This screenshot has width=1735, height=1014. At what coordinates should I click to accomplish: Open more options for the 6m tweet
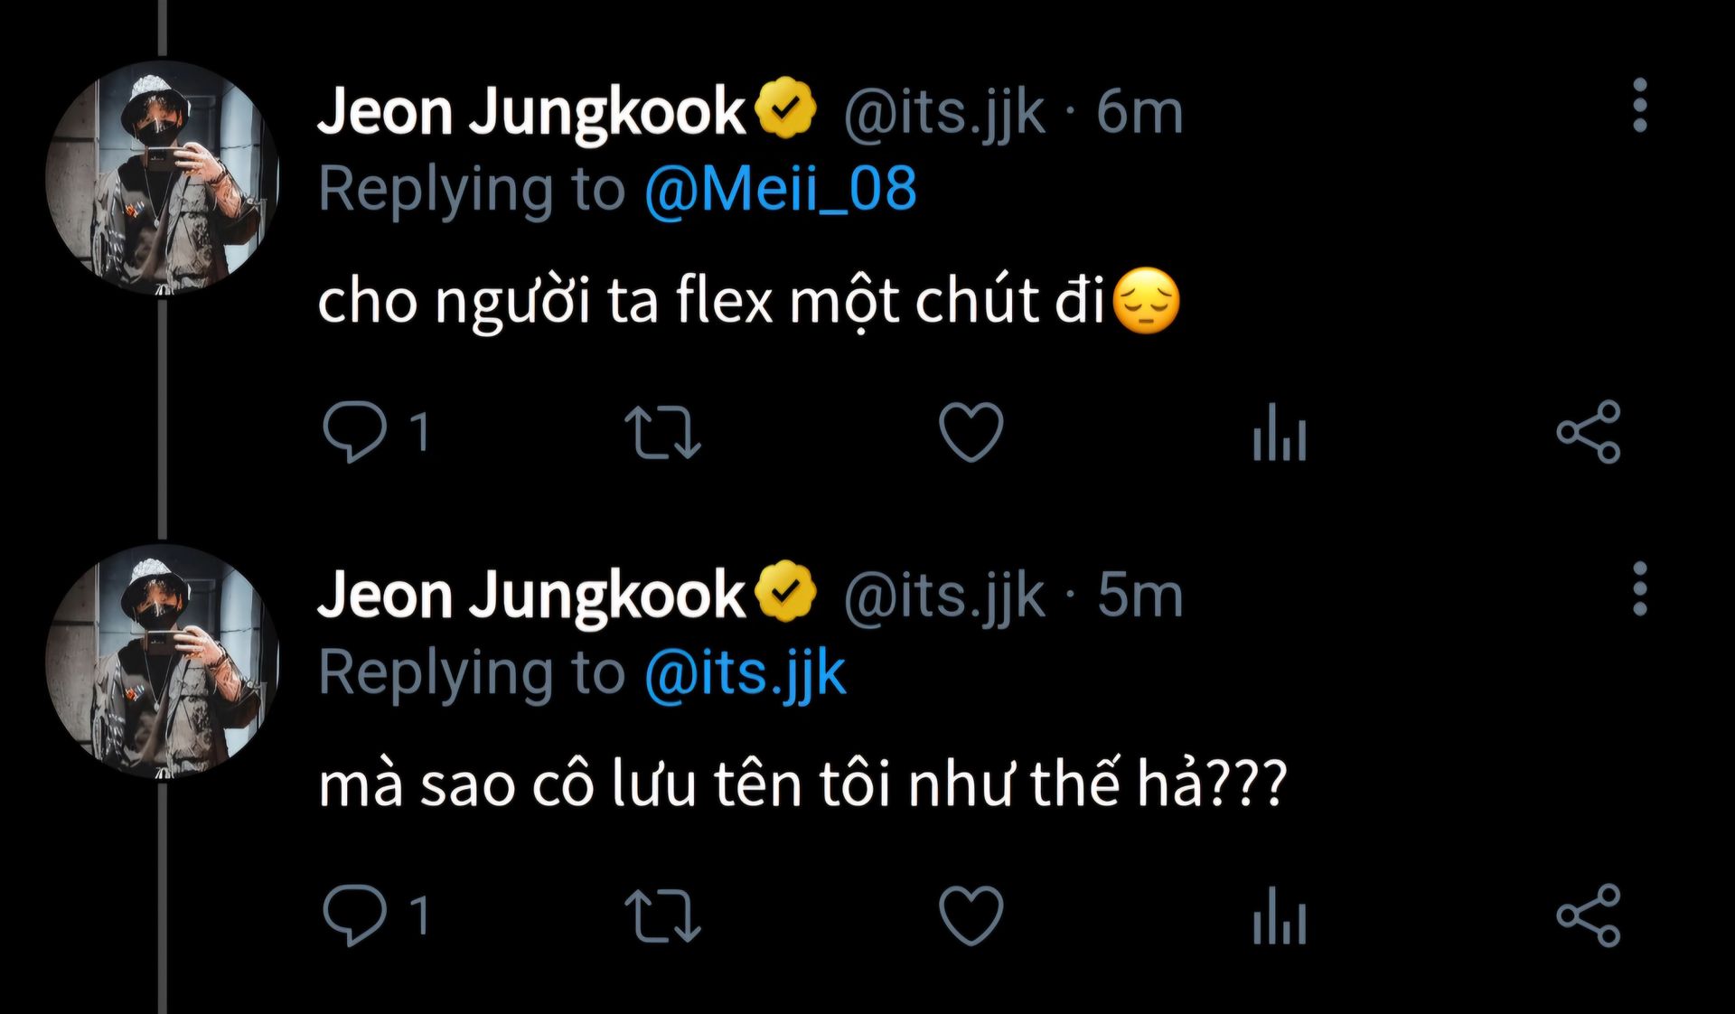tap(1639, 106)
